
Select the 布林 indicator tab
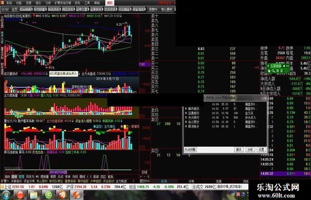click(68, 176)
